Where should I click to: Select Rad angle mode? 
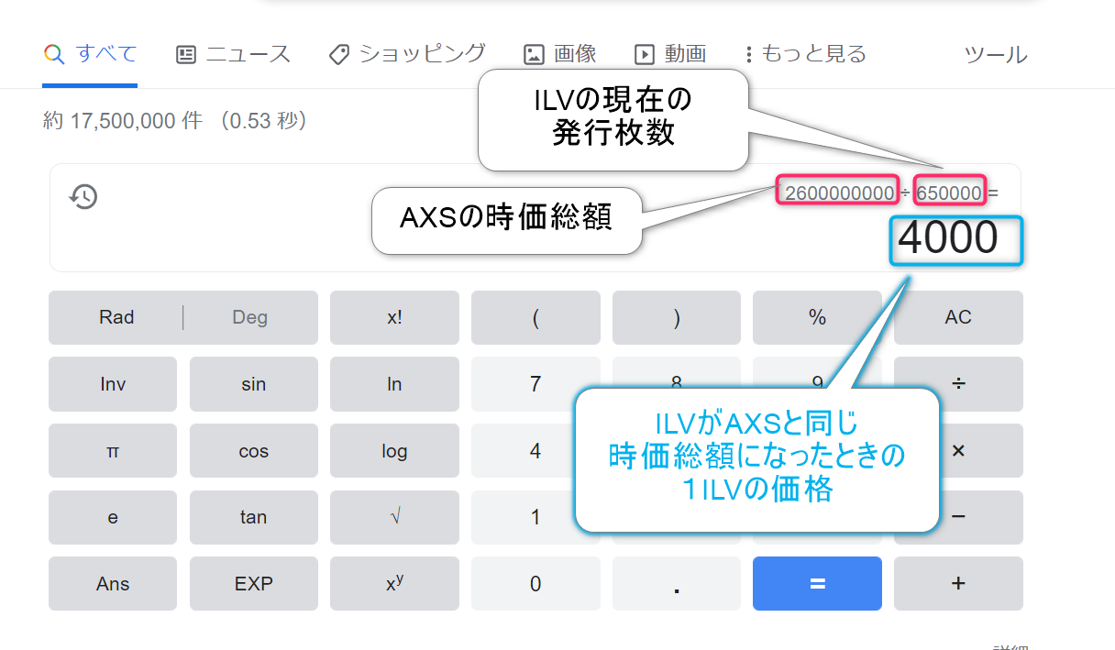pos(116,317)
